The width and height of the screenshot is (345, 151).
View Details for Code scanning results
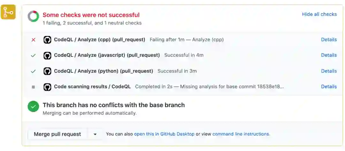pyautogui.click(x=329, y=87)
